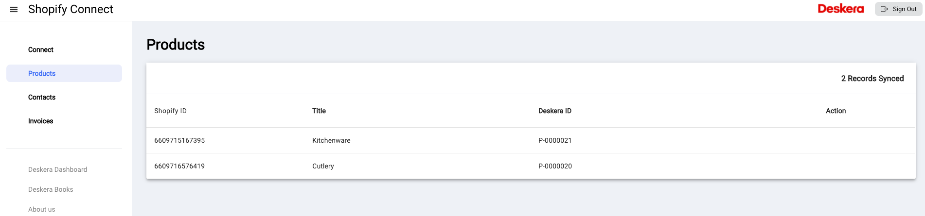Click the sign-out arrow icon
Image resolution: width=925 pixels, height=216 pixels.
(x=885, y=9)
